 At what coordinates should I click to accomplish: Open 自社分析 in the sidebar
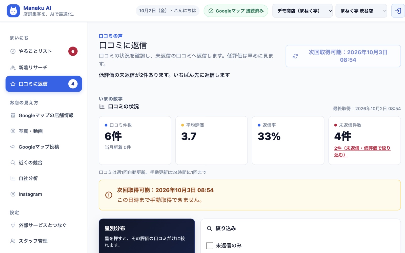(44, 178)
